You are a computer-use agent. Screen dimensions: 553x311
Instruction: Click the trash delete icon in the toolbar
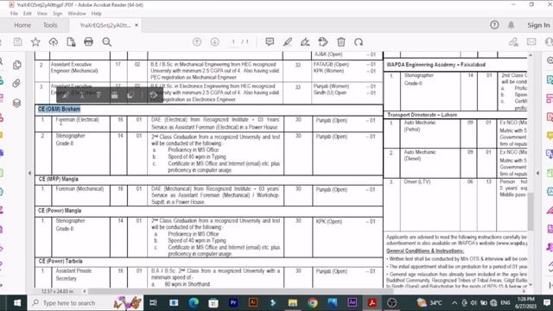[x=341, y=42]
